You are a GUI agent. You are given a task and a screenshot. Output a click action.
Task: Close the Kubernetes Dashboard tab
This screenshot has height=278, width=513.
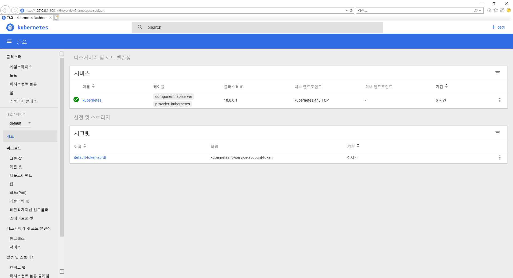[50, 18]
